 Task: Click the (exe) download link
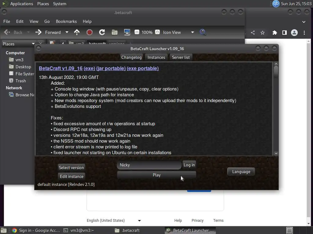(90, 69)
